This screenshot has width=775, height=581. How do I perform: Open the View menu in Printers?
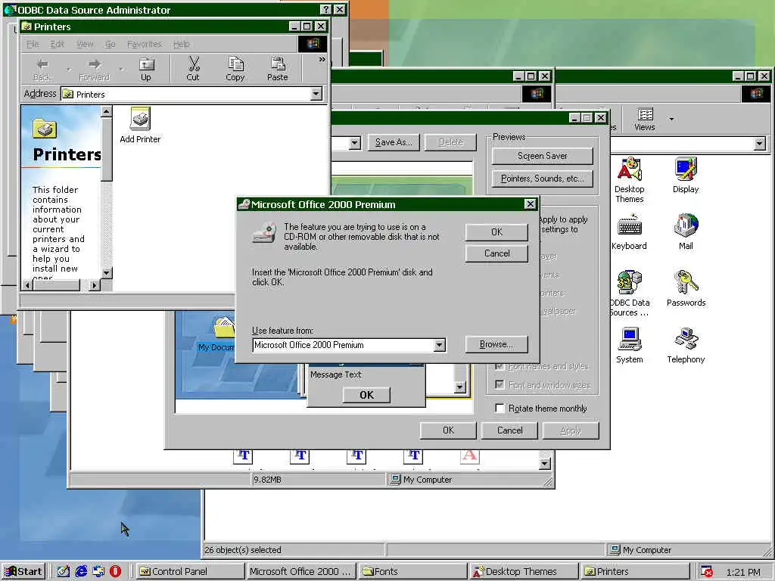(85, 44)
